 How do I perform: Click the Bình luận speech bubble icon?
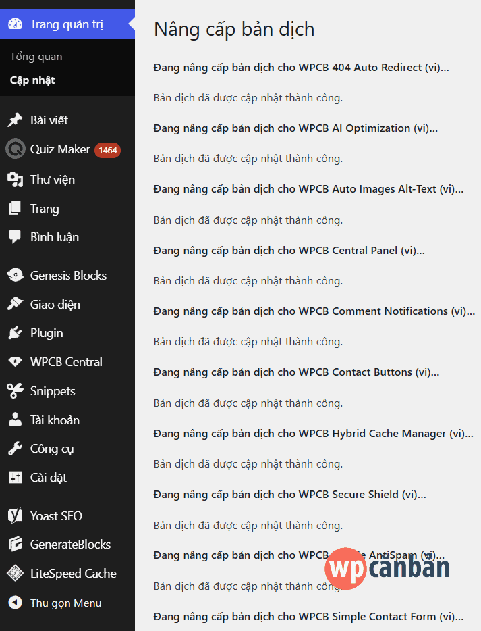tap(15, 236)
